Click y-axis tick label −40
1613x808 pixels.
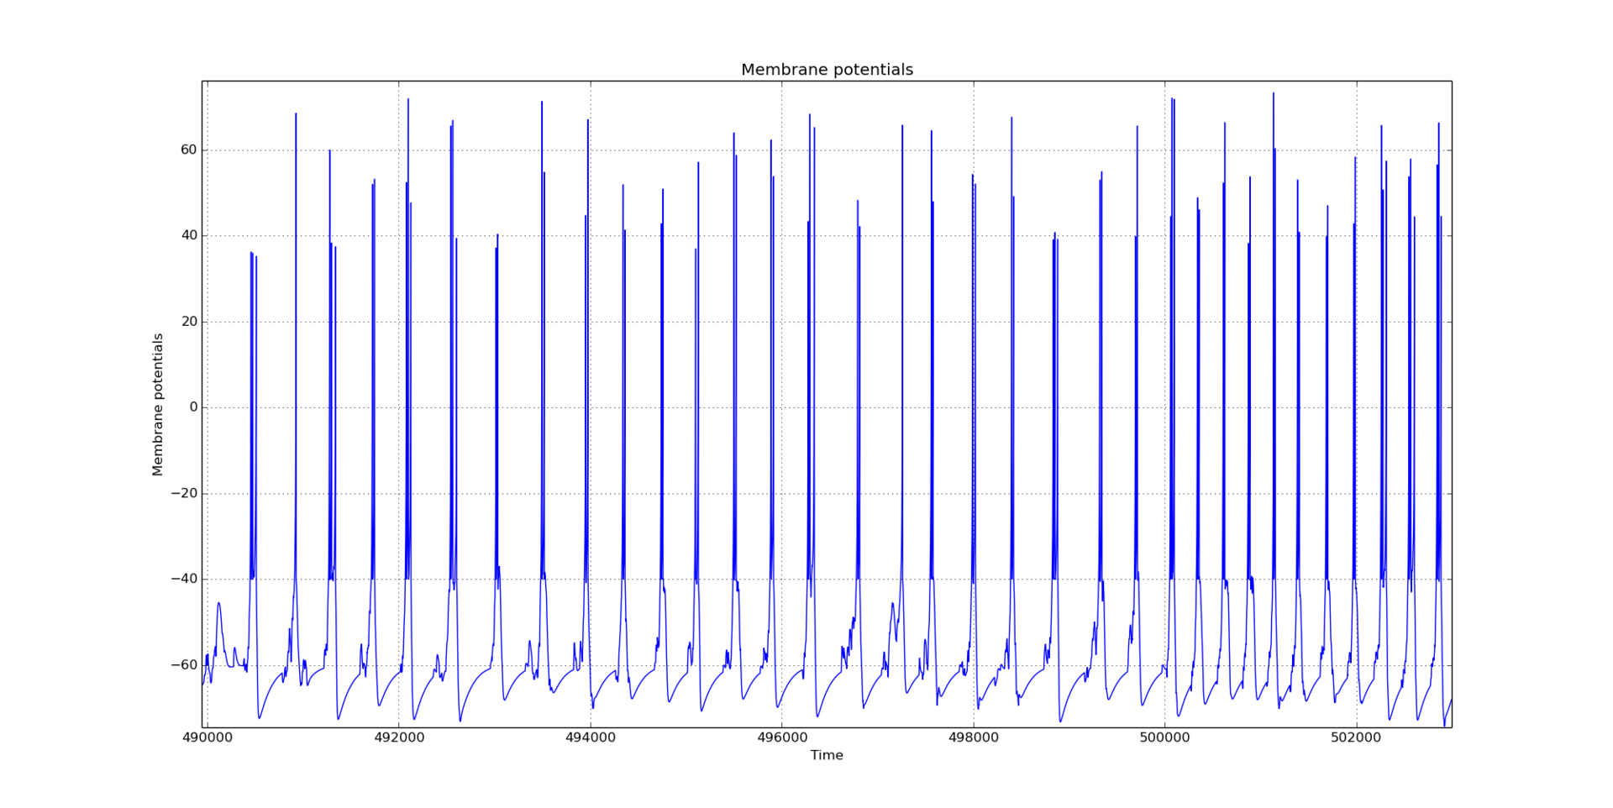(x=184, y=579)
